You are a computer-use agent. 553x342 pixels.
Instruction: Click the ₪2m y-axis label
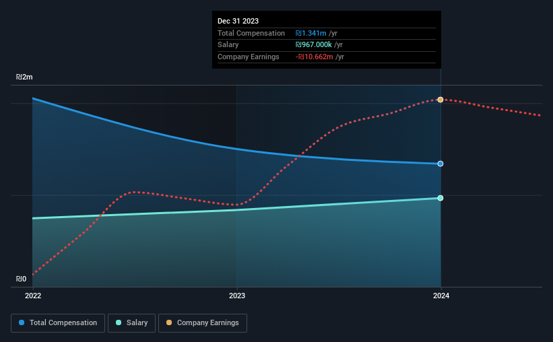[x=24, y=77]
